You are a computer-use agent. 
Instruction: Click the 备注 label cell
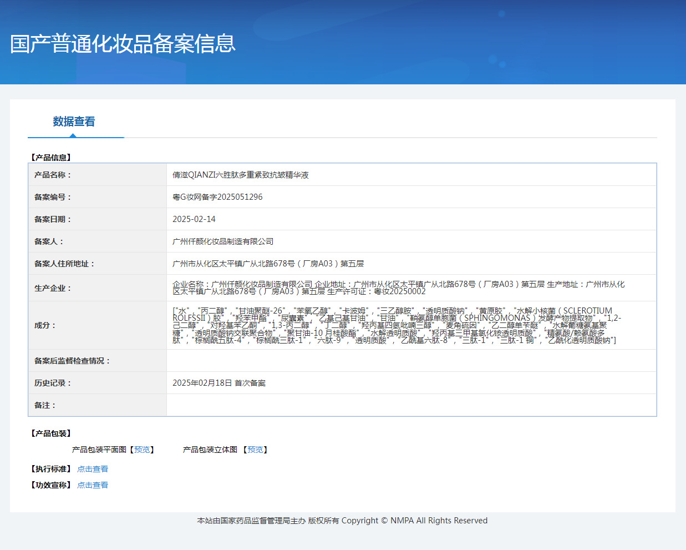point(98,405)
